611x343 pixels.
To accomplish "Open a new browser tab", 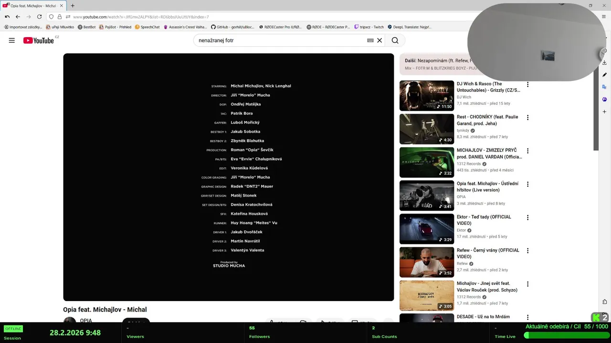I will point(73,6).
